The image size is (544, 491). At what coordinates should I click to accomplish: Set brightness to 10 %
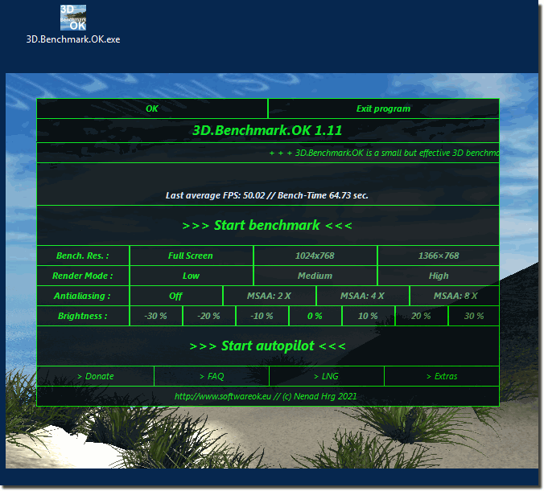[368, 316]
